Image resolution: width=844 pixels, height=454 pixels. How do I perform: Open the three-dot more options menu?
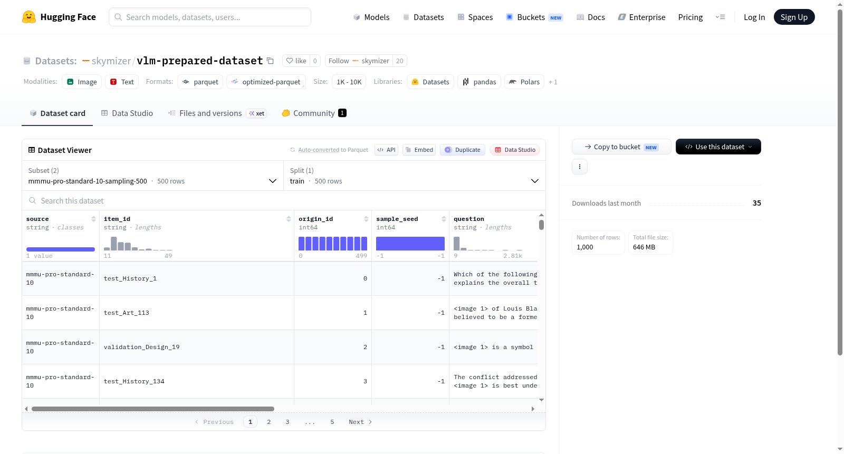tap(580, 167)
